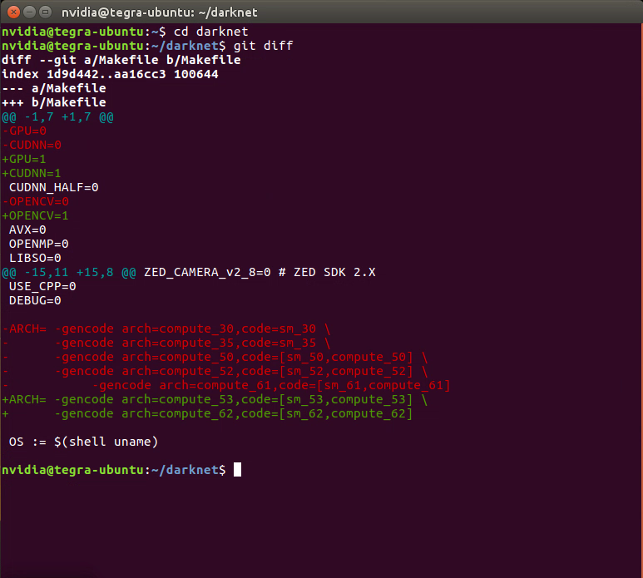
Task: Click the removed compute_30 gencode line
Action: (166, 329)
